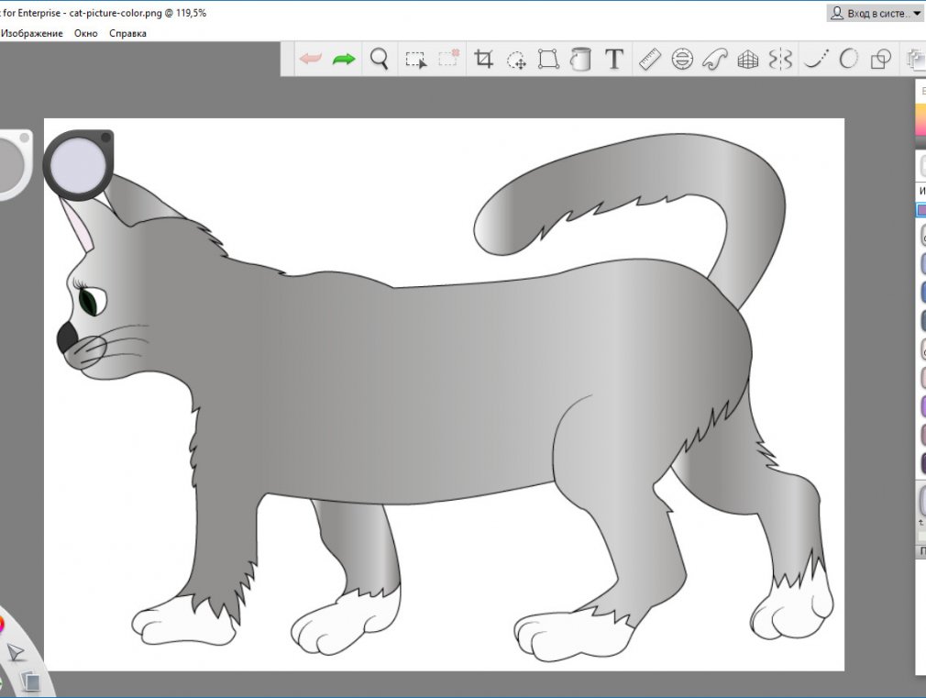
Task: Select the Quick Transform lasso-move tool
Action: [517, 60]
